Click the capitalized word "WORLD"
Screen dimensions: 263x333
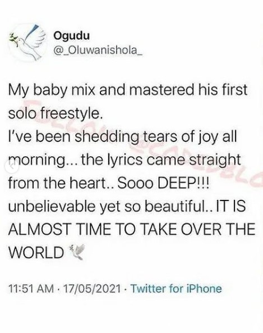coord(36,252)
